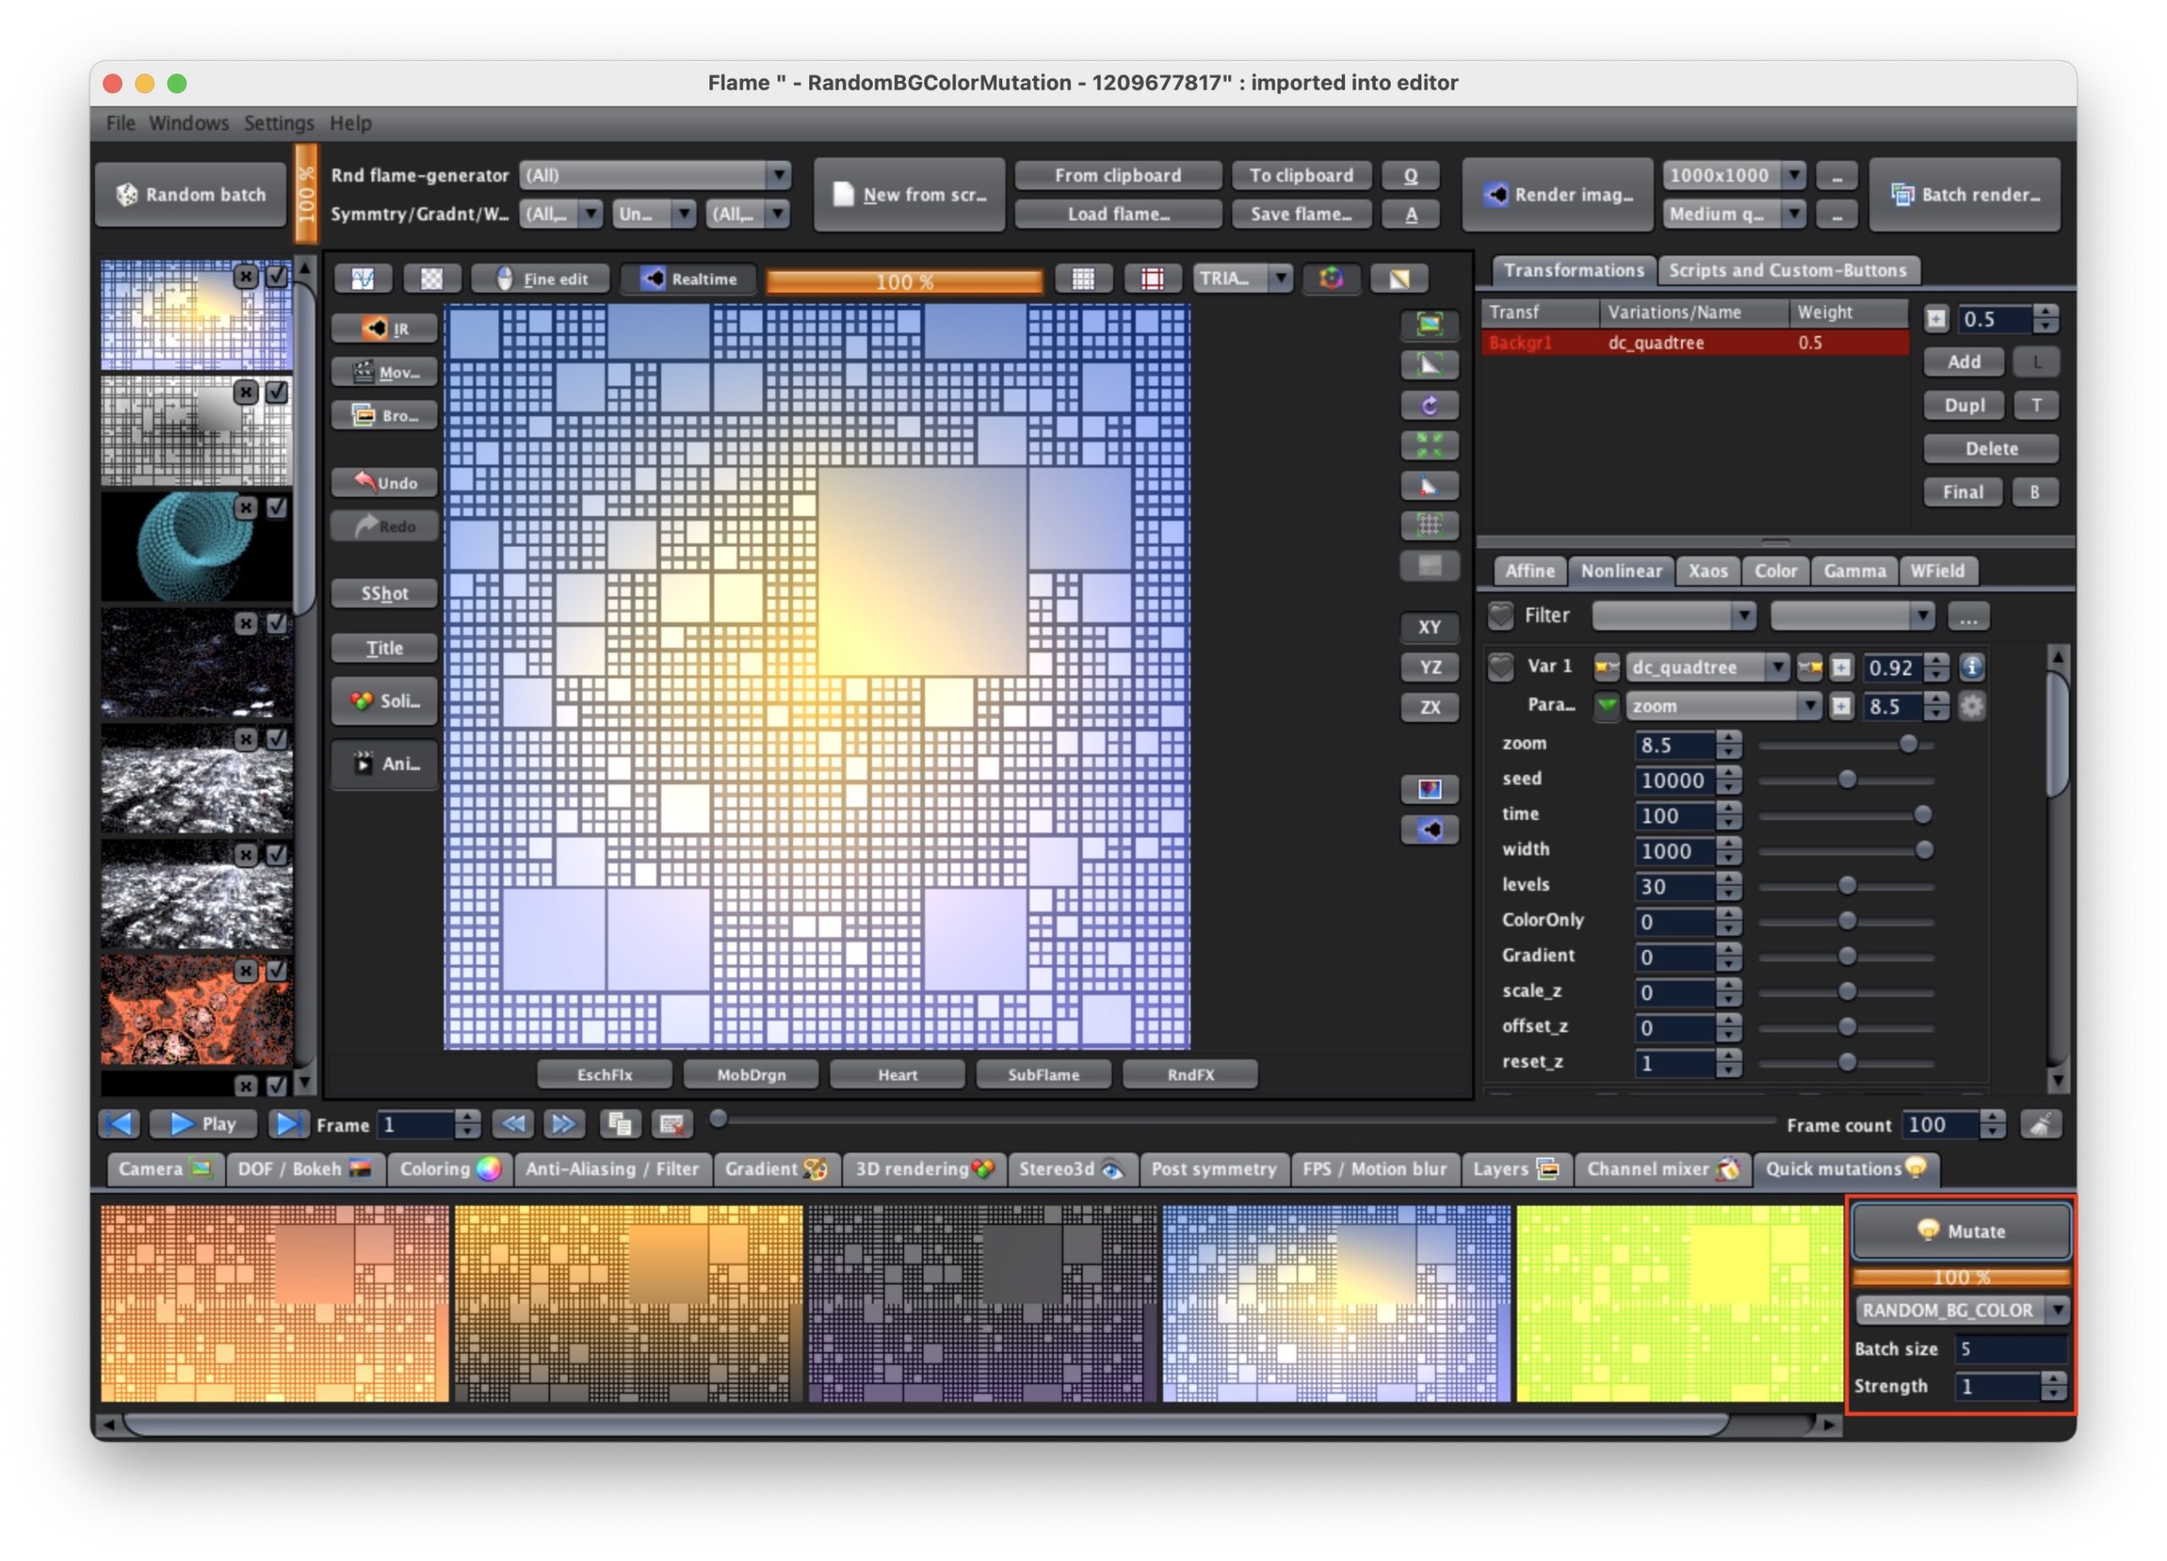Open the zoom parameter dropdown in Para row
This screenshot has width=2167, height=1561.
tap(1723, 706)
